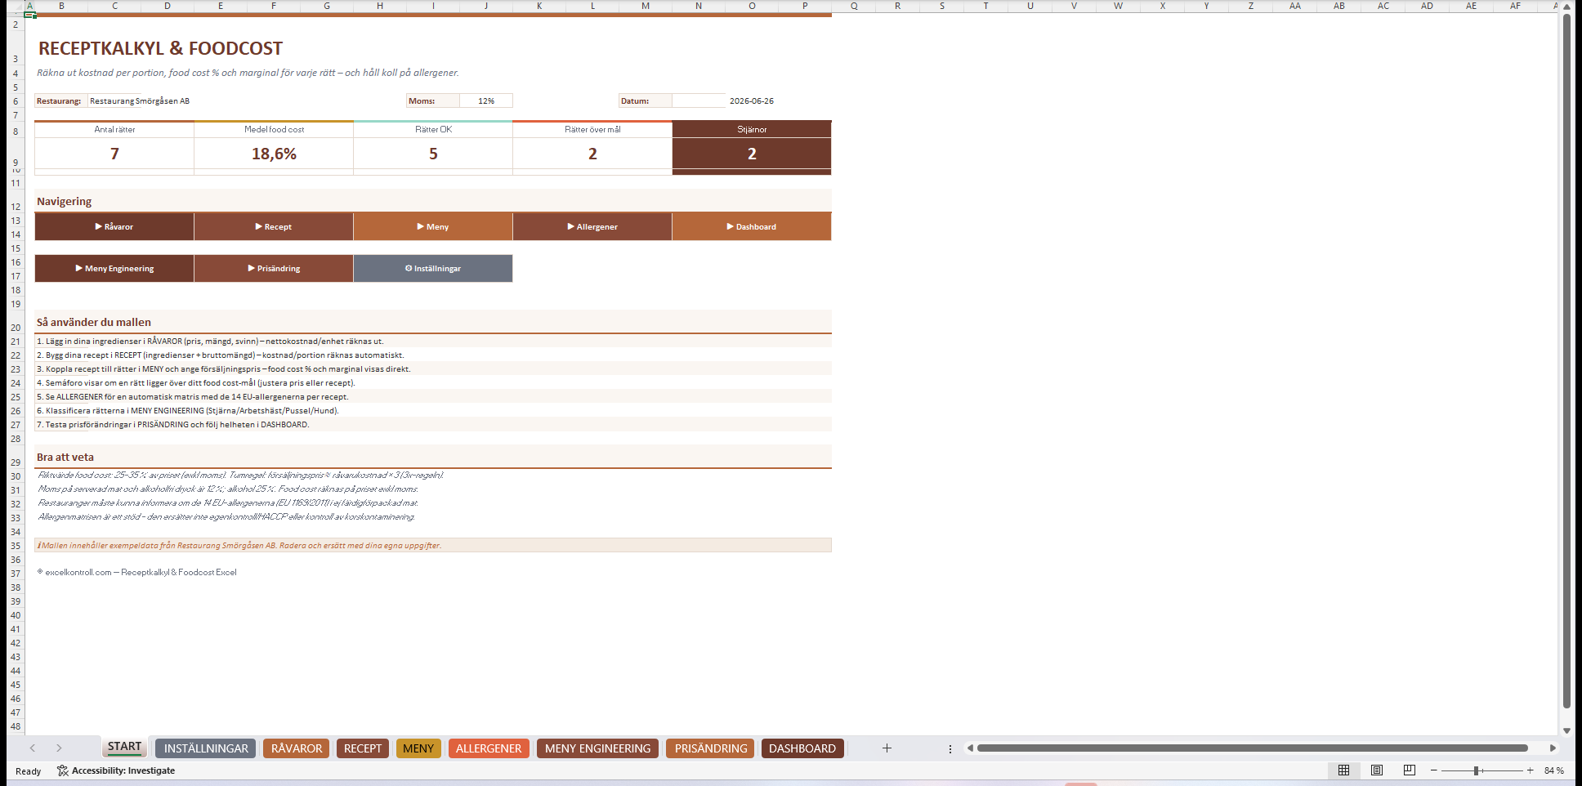
Task: Click the next sheet arrow
Action: [x=59, y=748]
